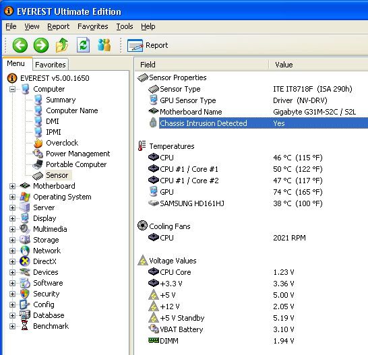Screen dimensions: 368x355
Task: Expand the Operating System tree node
Action: (x=12, y=197)
